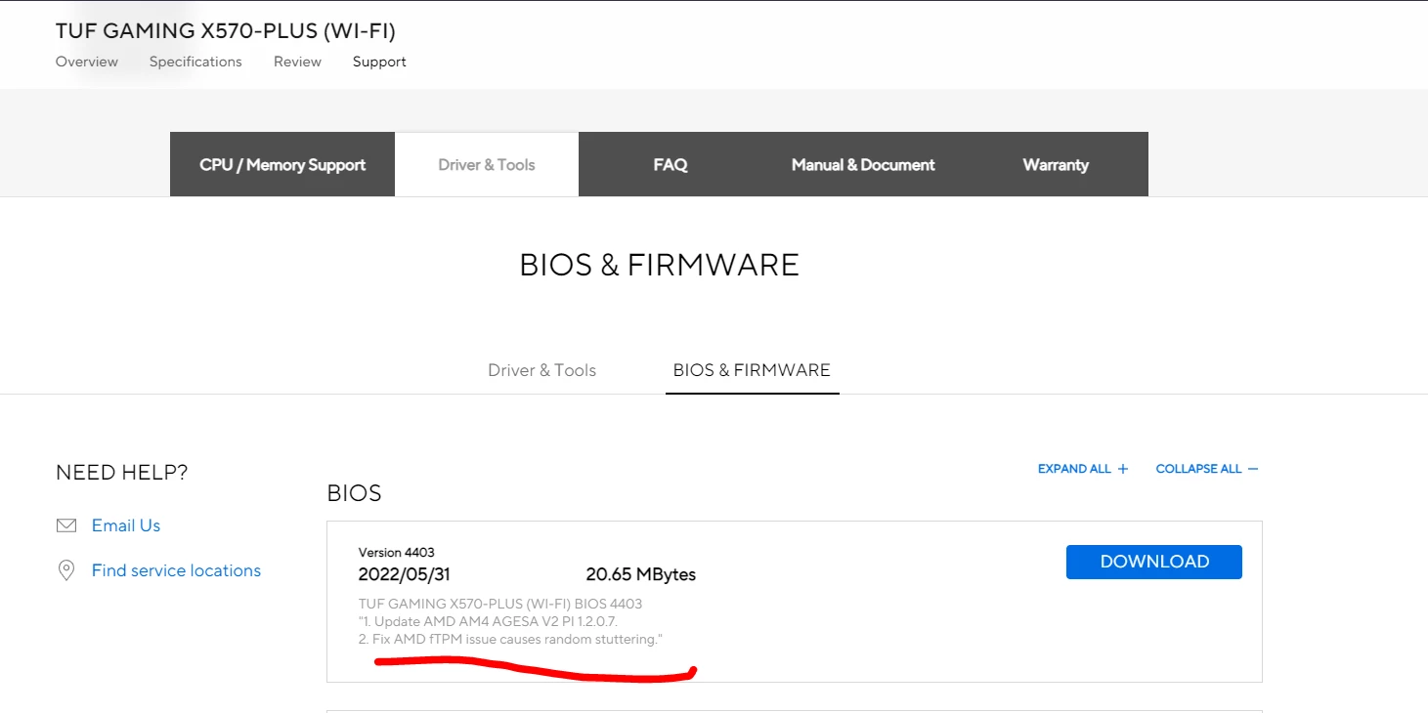Click the NEED HELP? heading
The image size is (1428, 713).
tap(122, 473)
